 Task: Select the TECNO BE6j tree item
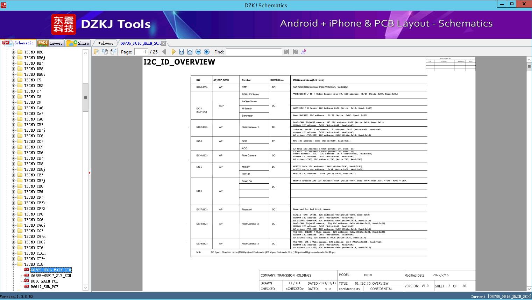point(35,58)
